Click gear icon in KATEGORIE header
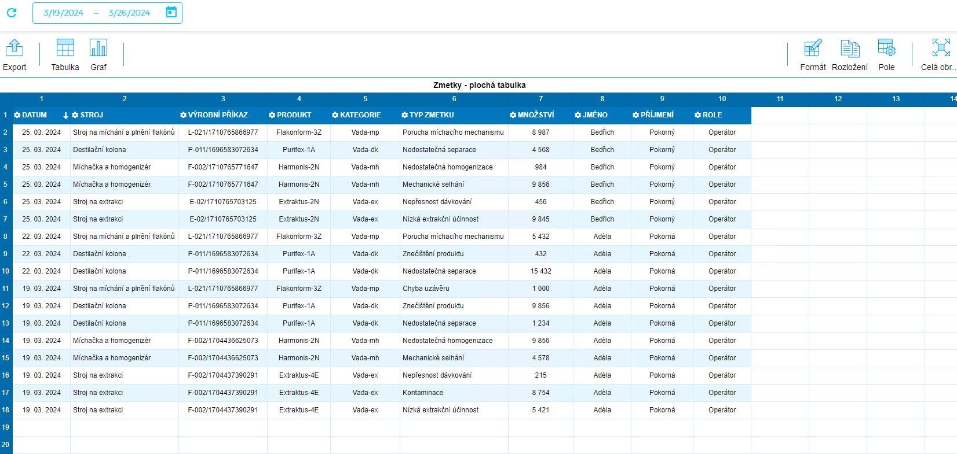The image size is (957, 454). [335, 115]
